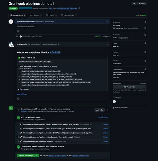Click the Gruntwork pipelines demo commit message
Viewport: 158px width, 161px height.
[x=32, y=37]
